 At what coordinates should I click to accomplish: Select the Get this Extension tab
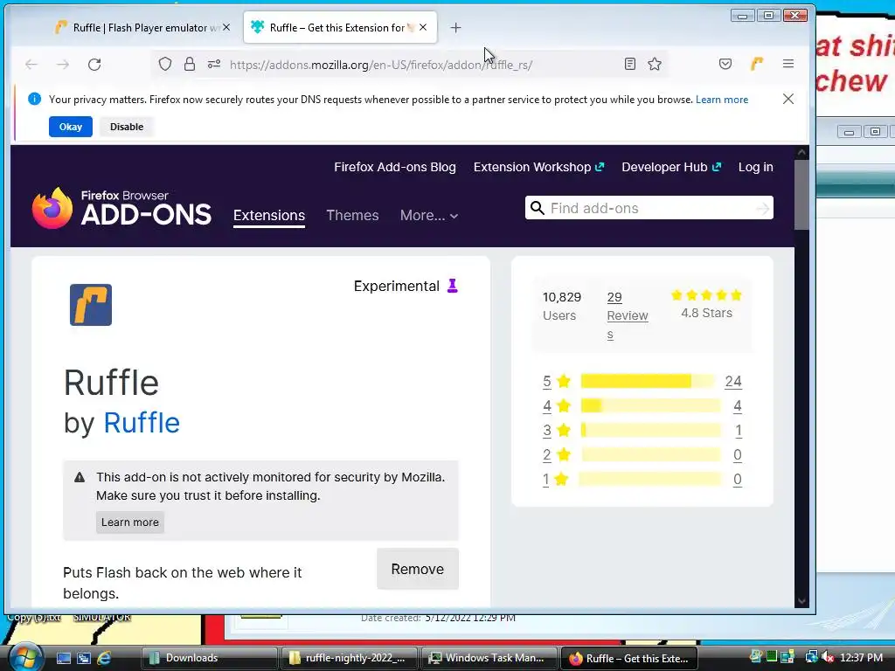pyautogui.click(x=340, y=27)
